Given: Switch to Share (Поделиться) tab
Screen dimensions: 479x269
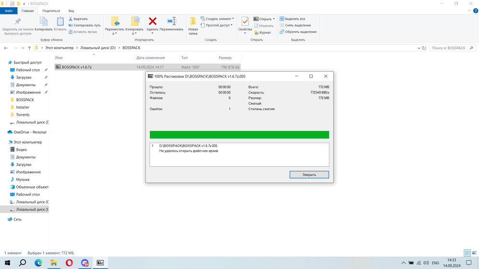Looking at the screenshot, I should tap(51, 11).
